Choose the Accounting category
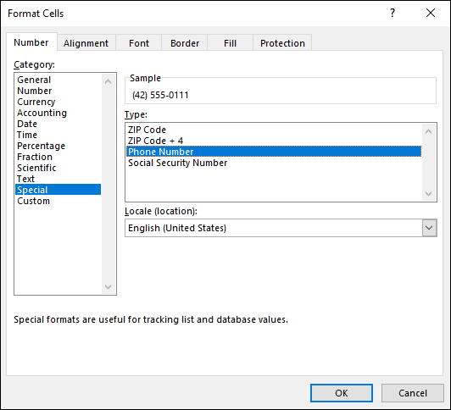The image size is (451, 410). pyautogui.click(x=58, y=113)
